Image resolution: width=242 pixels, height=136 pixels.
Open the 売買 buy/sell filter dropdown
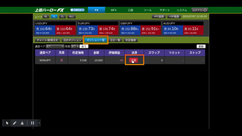click(75, 46)
